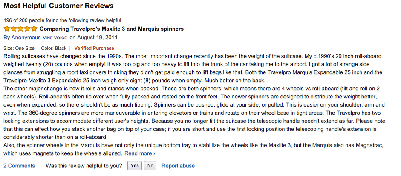The height and width of the screenshot is (176, 401).
Task: Mark the review helpful with Yes button
Action: (x=135, y=166)
